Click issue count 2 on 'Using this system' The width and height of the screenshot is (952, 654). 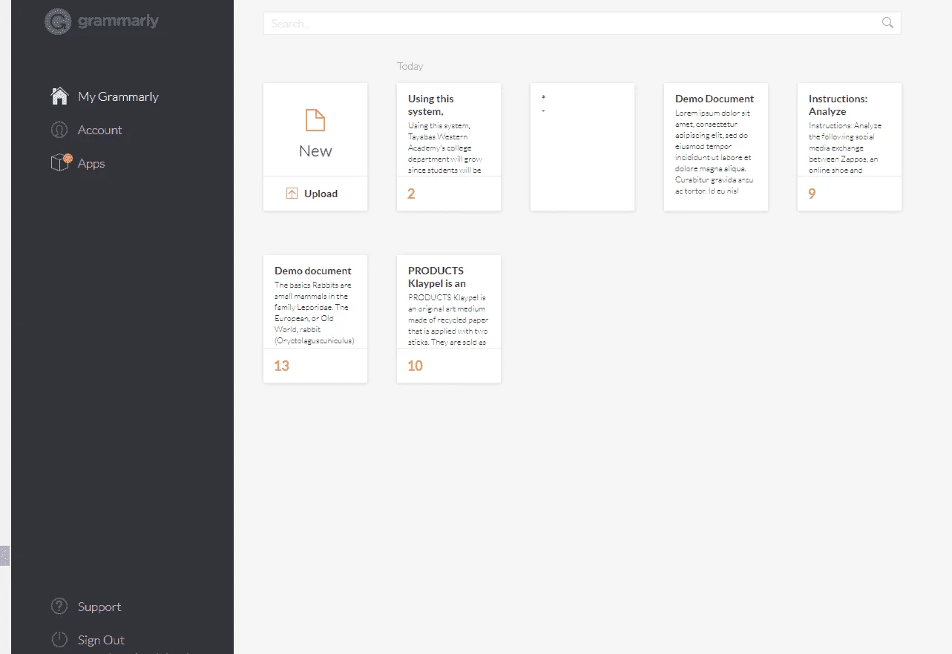pos(411,194)
